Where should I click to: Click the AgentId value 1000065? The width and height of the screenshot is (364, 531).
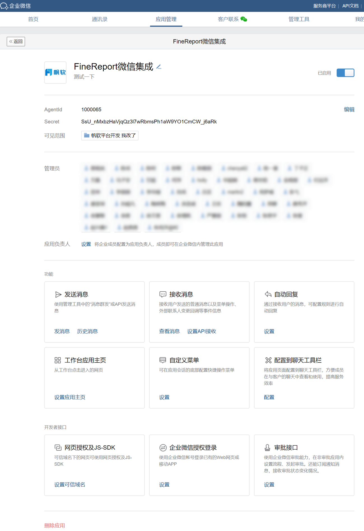(91, 109)
